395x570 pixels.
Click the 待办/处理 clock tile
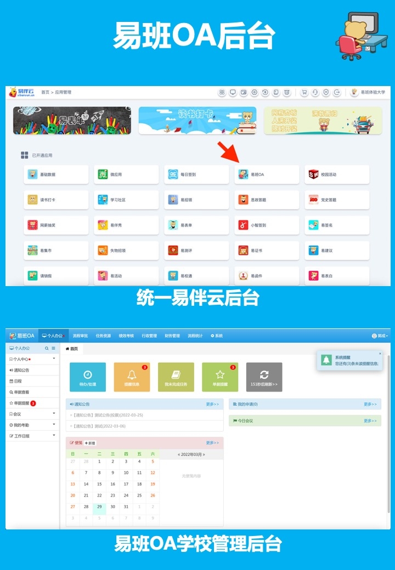pos(88,377)
